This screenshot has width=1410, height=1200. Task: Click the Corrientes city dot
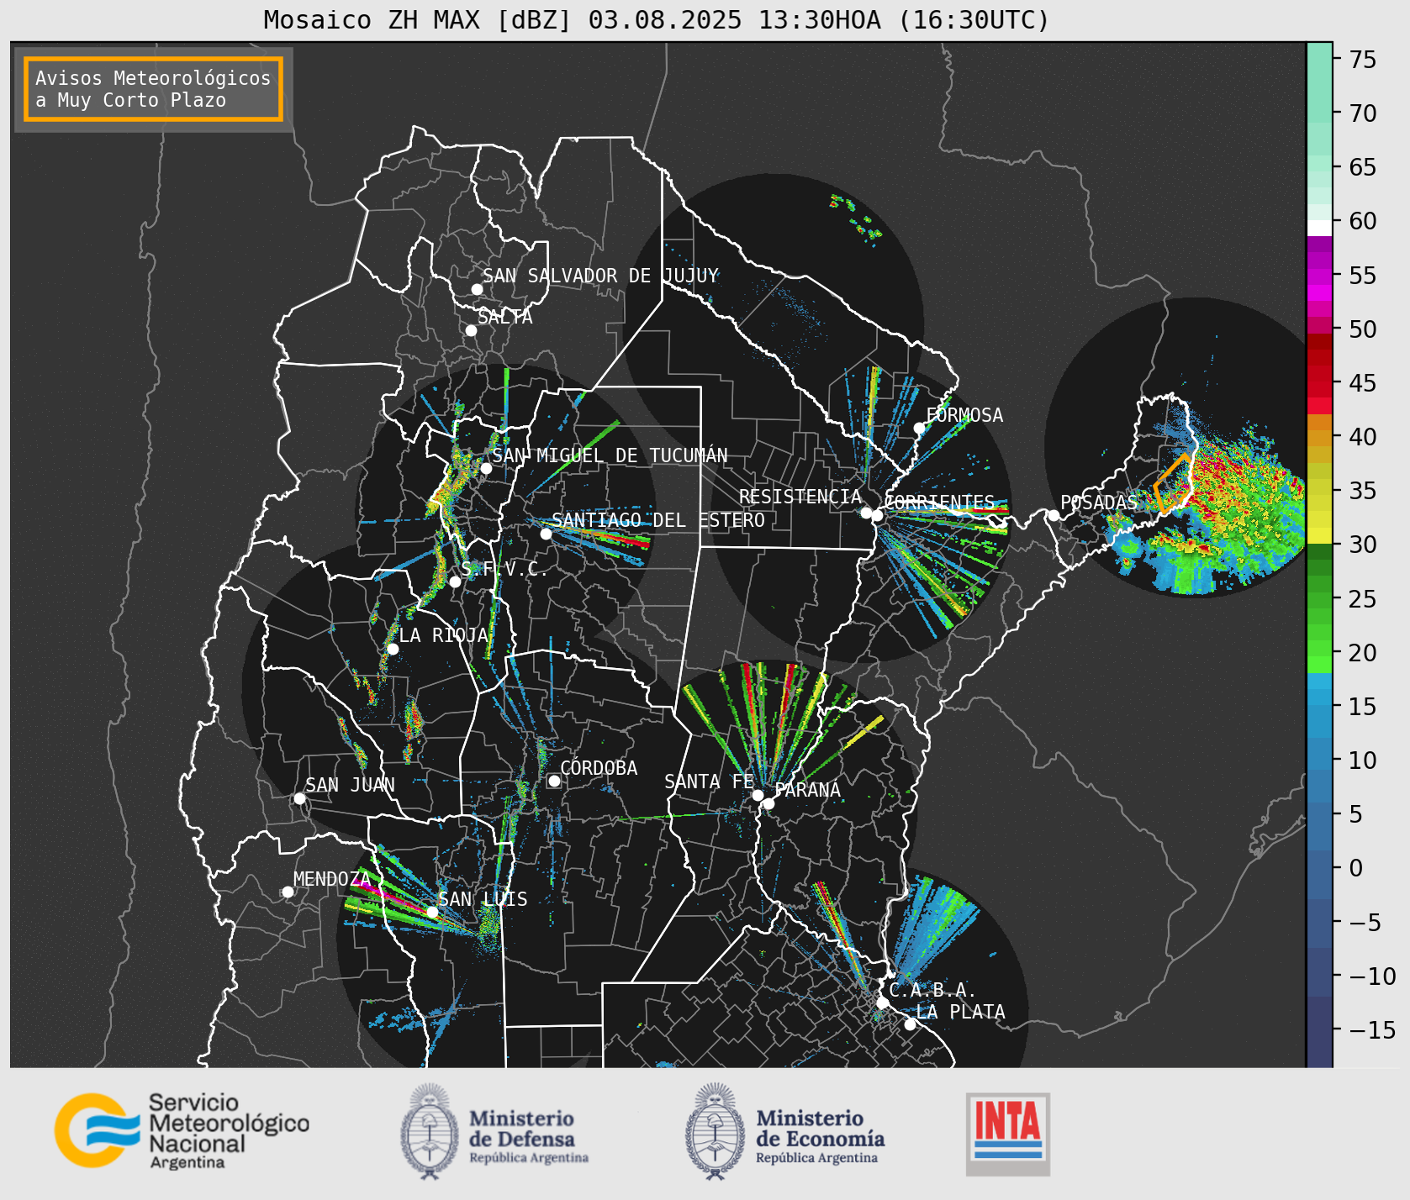click(x=877, y=515)
